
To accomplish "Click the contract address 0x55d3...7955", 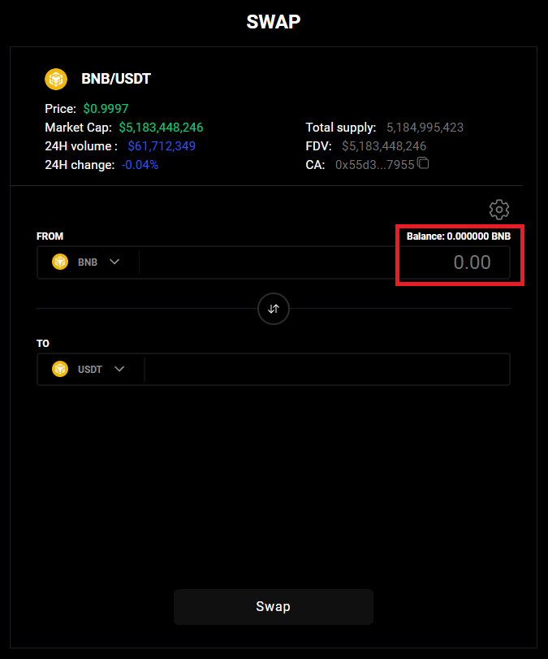I will coord(374,165).
